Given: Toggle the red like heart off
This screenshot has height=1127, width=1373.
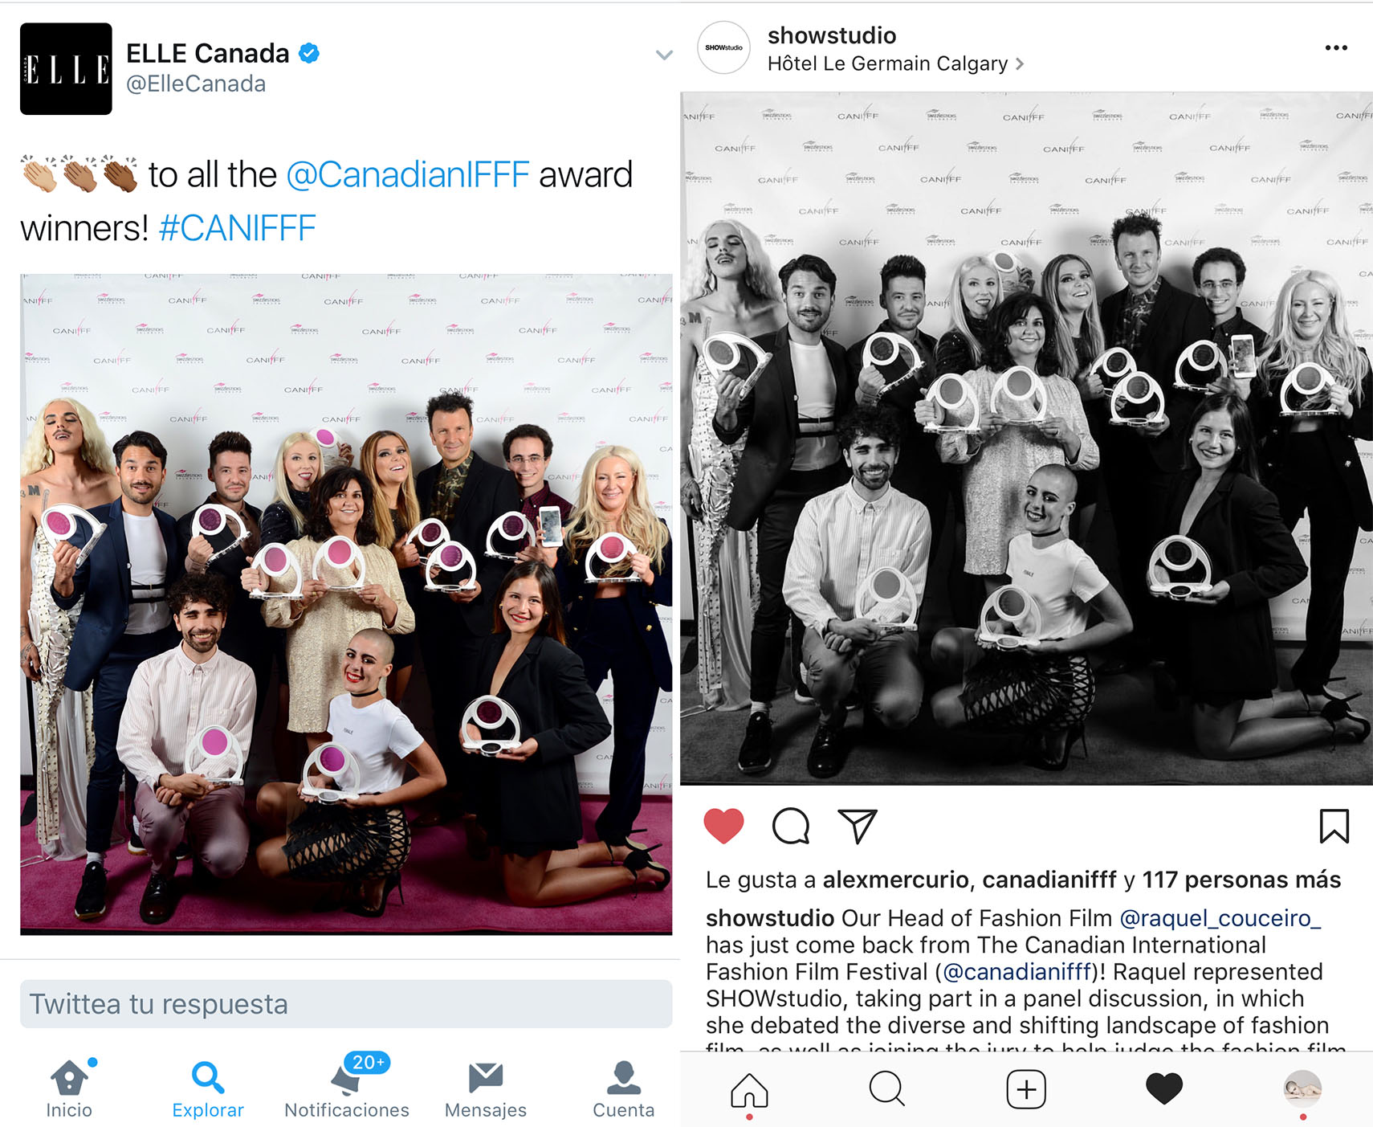Looking at the screenshot, I should pos(723,826).
